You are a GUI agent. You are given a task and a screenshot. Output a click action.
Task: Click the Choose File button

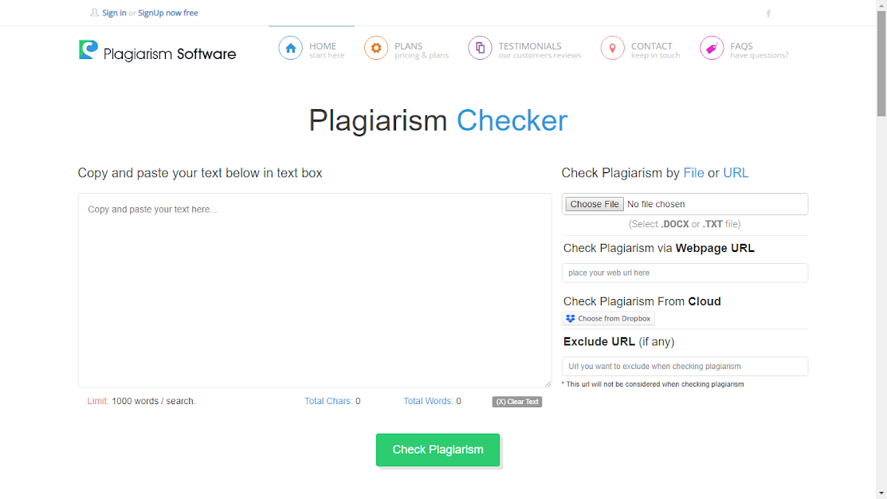[x=595, y=204]
